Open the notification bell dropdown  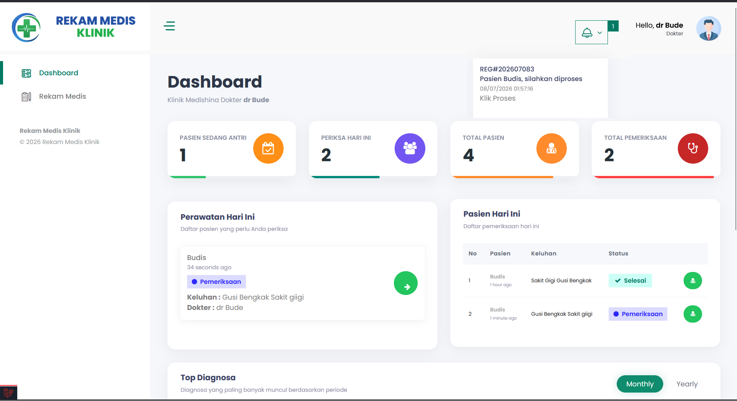(x=591, y=32)
